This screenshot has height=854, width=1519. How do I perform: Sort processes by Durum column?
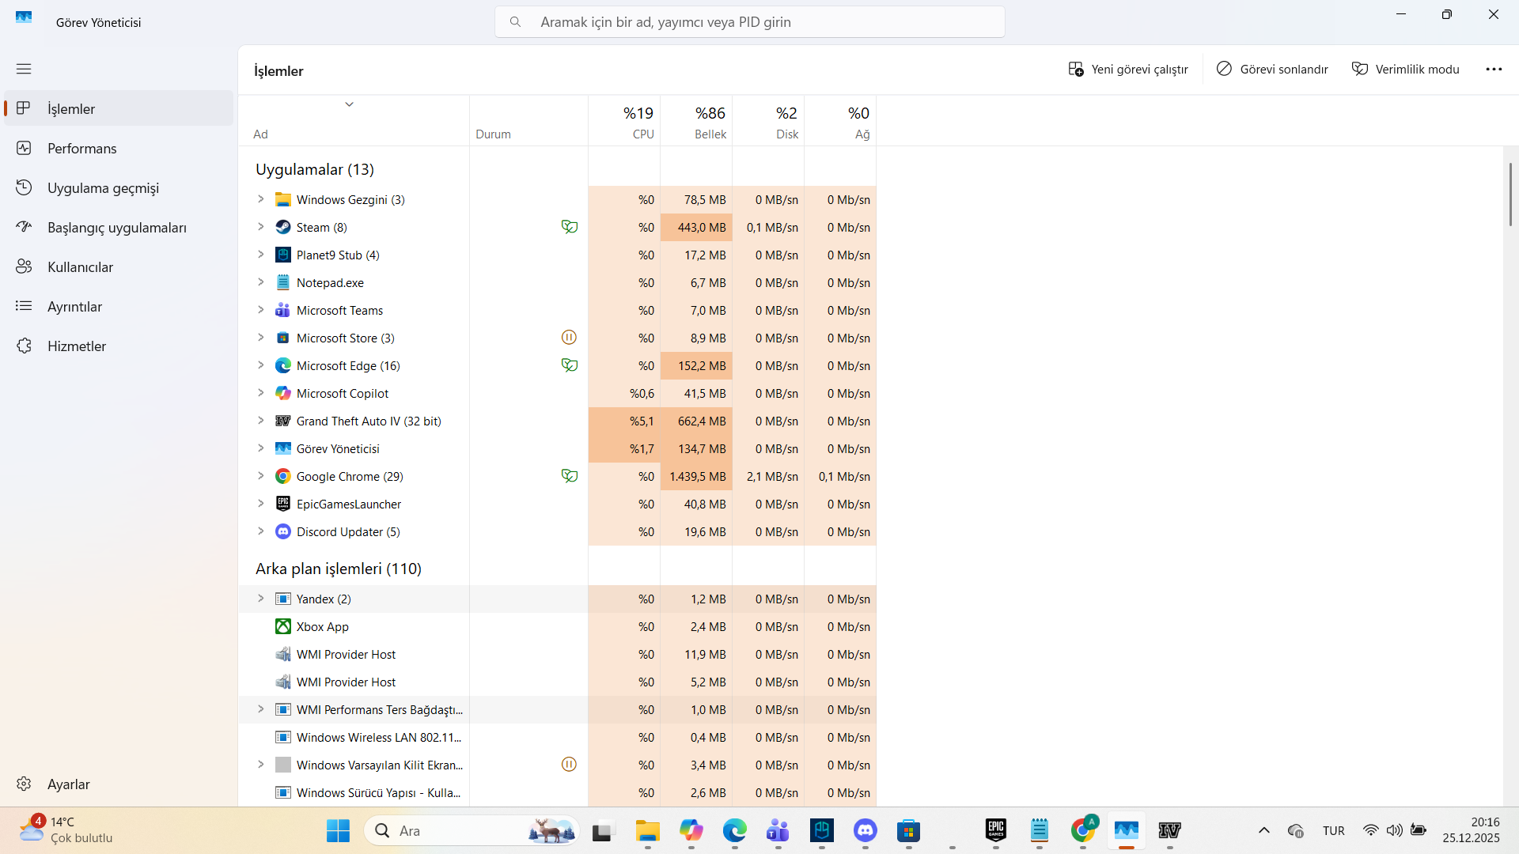528,122
